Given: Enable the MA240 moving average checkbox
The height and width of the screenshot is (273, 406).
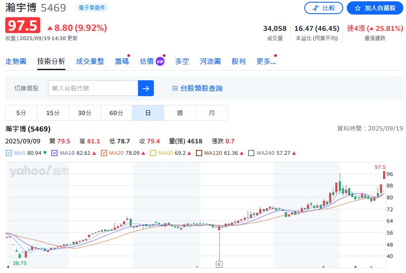Looking at the screenshot, I should pyautogui.click(x=251, y=153).
